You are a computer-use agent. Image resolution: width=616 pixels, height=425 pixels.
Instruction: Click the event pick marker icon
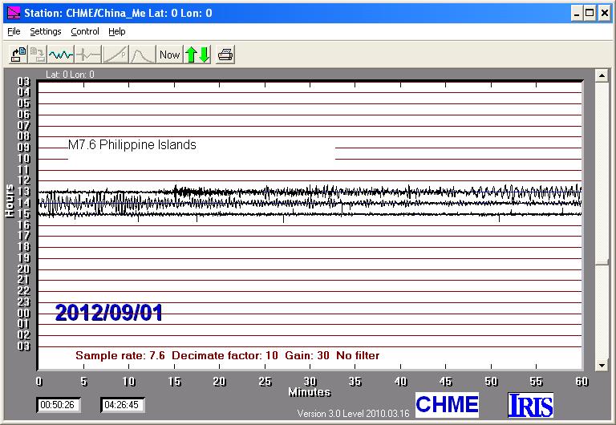coord(88,55)
